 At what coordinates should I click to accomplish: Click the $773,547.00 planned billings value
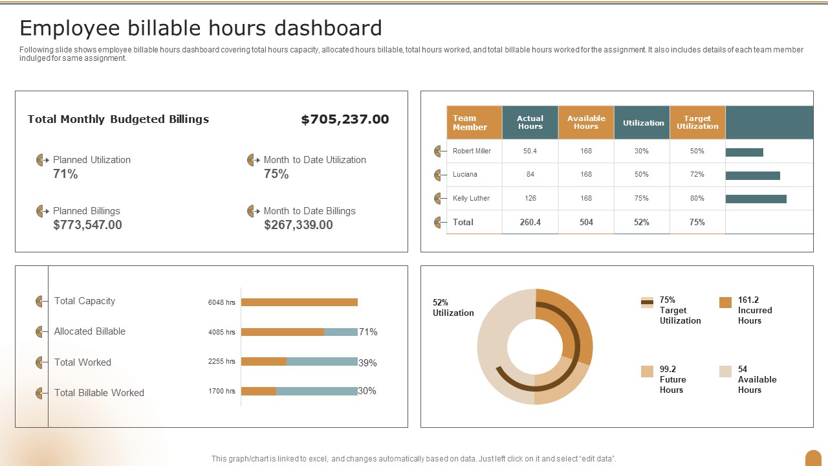pos(87,225)
